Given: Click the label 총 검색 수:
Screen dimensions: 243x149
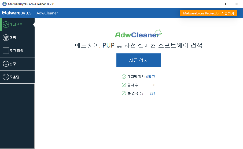Looking at the screenshot, I should 135,93.
